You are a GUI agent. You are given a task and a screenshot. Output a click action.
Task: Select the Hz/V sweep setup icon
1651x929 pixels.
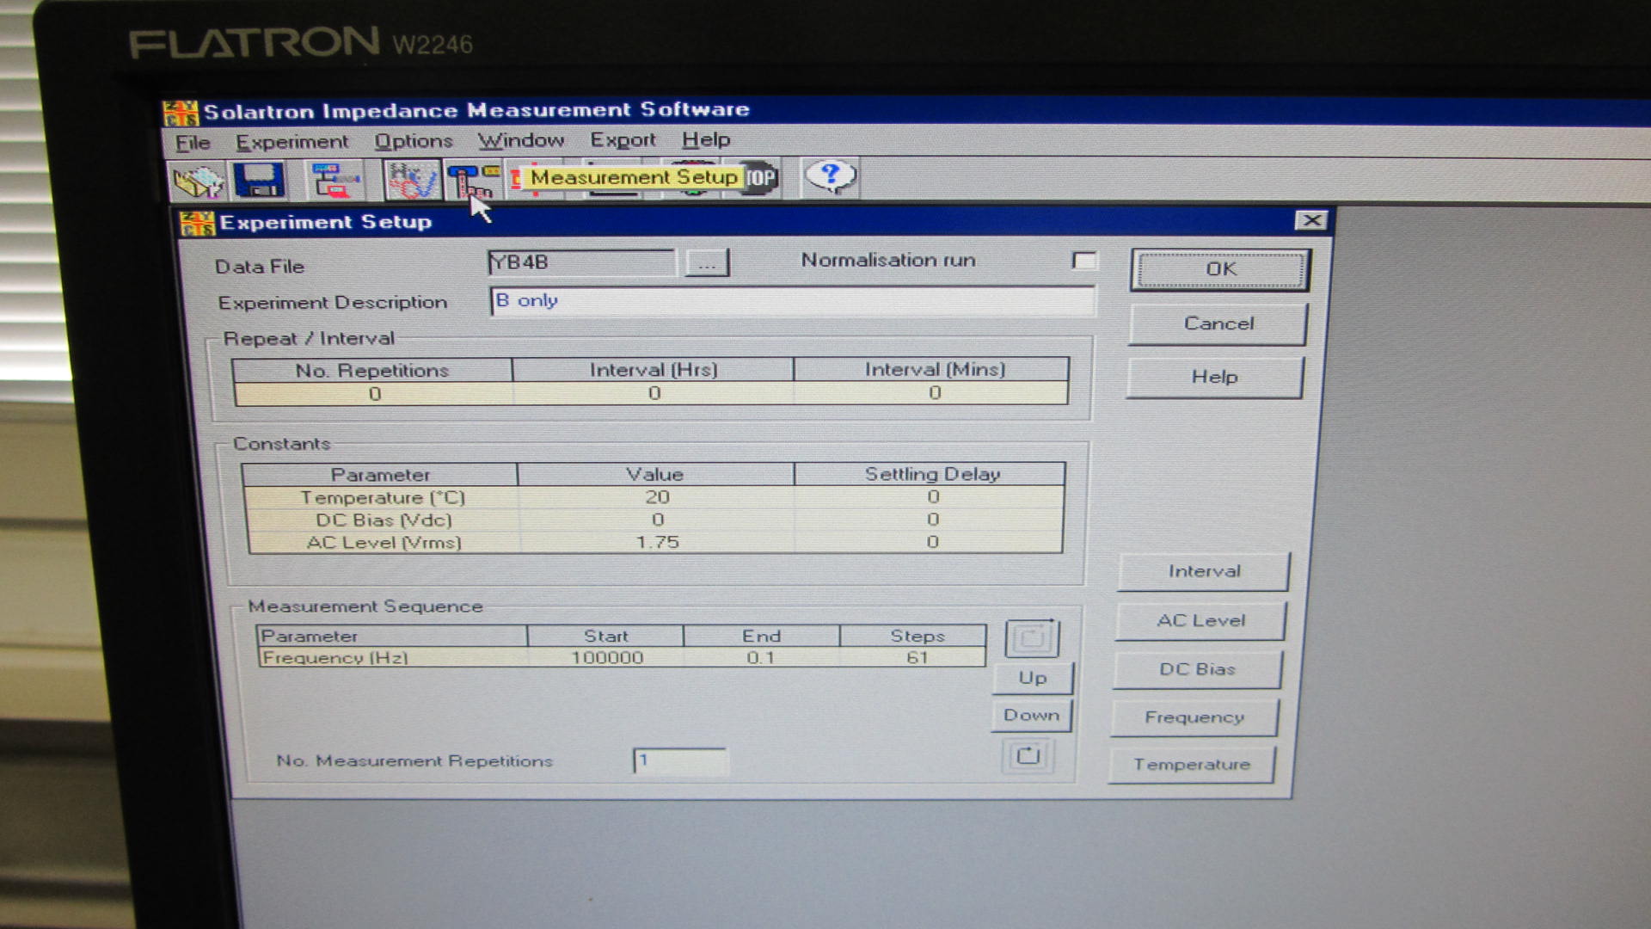(411, 177)
